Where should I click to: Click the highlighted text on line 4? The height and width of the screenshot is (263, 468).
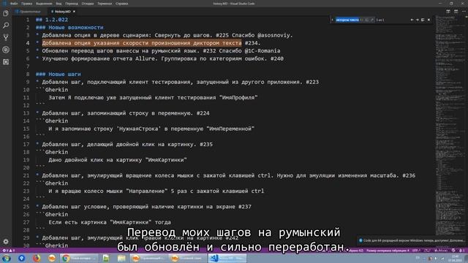(142, 43)
